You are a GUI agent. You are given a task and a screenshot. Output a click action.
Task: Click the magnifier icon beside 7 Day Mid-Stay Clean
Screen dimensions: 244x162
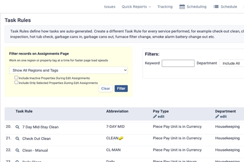click(17, 127)
